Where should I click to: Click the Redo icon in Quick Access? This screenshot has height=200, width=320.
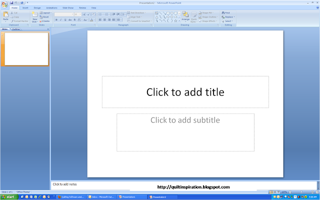tap(22, 3)
